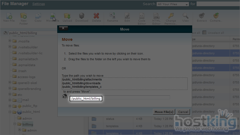Click the Upload toolbar icon

[67, 17]
